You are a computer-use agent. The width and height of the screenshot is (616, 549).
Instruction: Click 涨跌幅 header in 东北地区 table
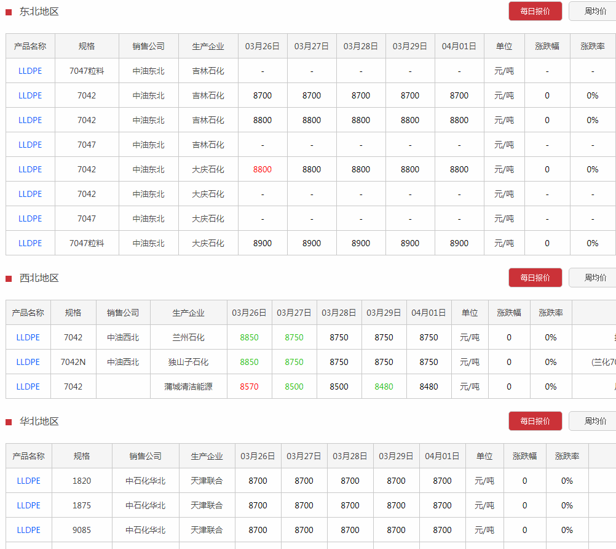coord(547,46)
